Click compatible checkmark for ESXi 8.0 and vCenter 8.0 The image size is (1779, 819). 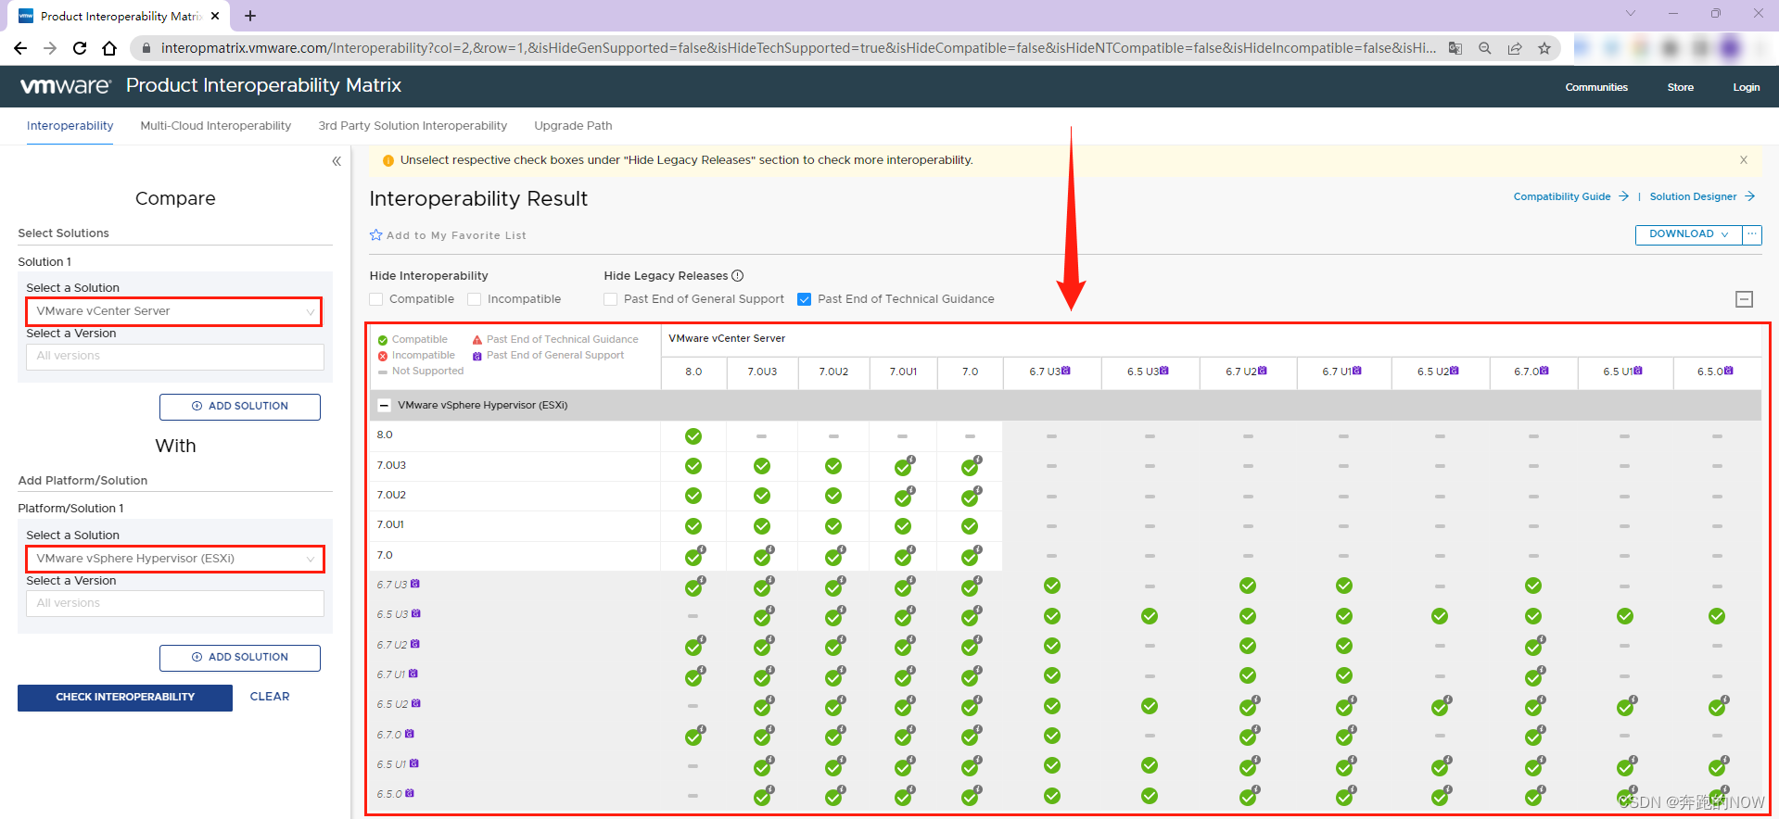coord(693,435)
